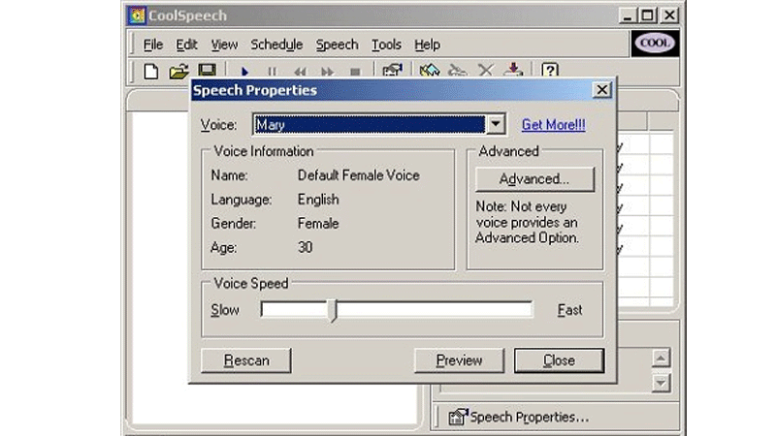Click the Voice Speed slider thumb
Viewport: 776px width, 436px height.
[333, 310]
